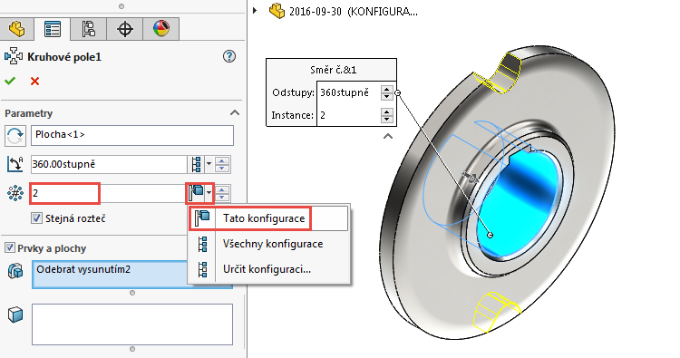Open help for Kruhové pole1
Screen dimensions: 680x358
point(229,56)
